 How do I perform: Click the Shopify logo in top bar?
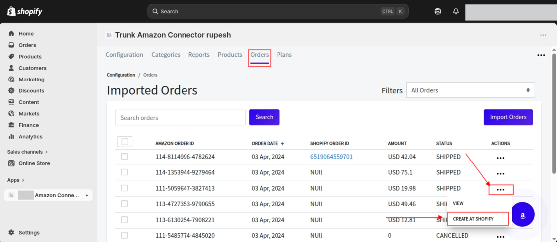click(25, 11)
